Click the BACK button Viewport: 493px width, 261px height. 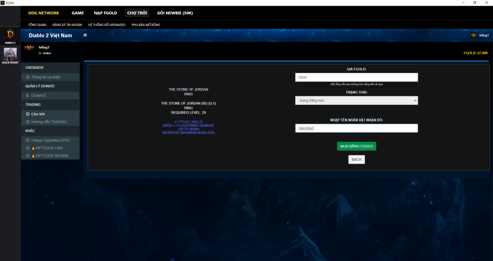pyautogui.click(x=357, y=159)
